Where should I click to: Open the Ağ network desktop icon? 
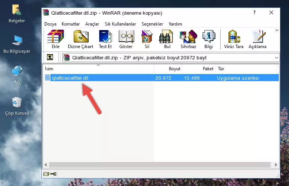17,75
